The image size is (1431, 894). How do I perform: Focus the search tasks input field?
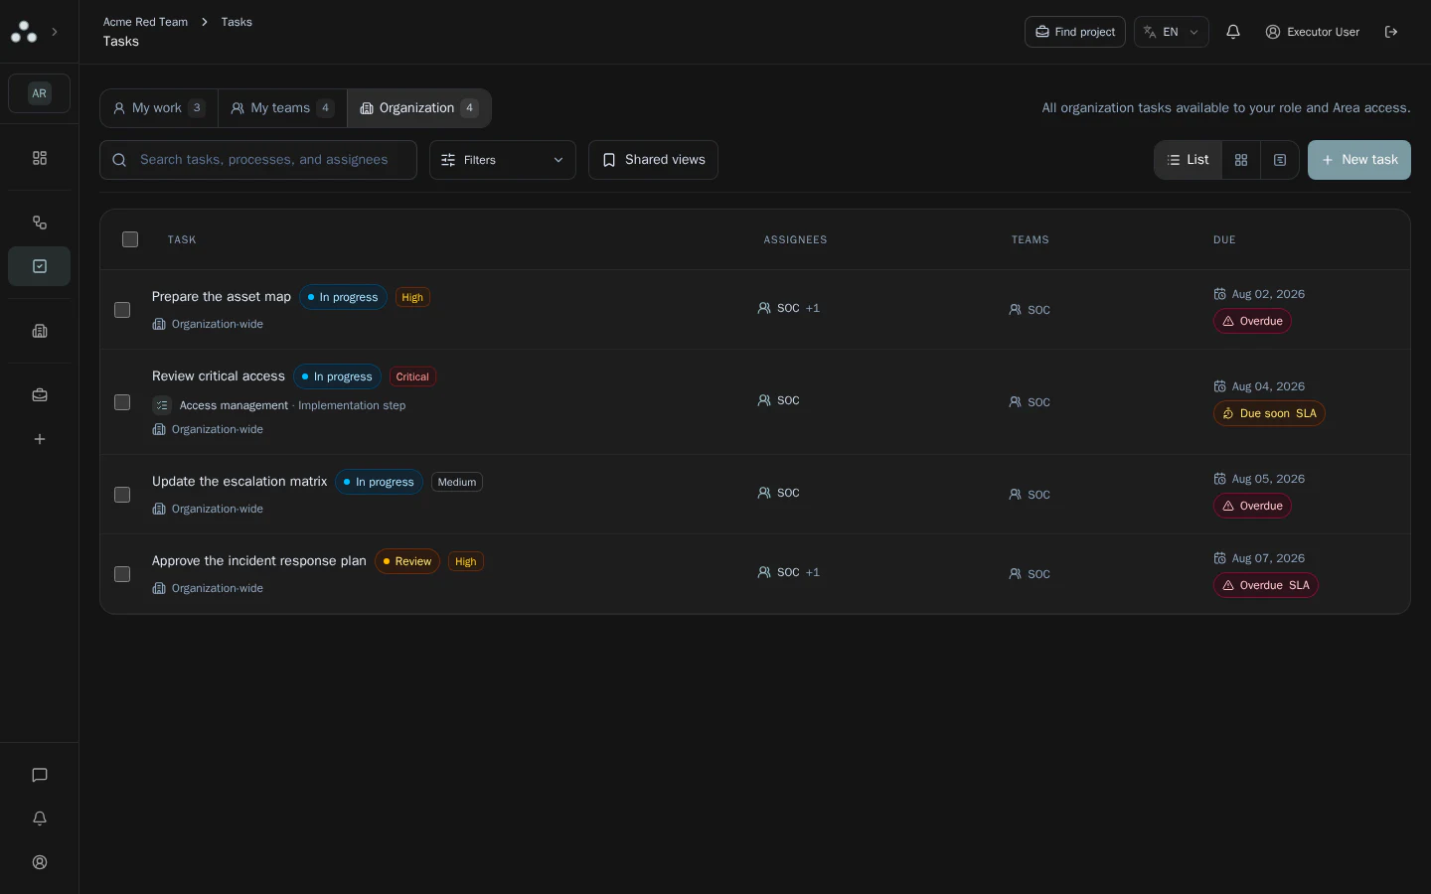click(x=258, y=160)
